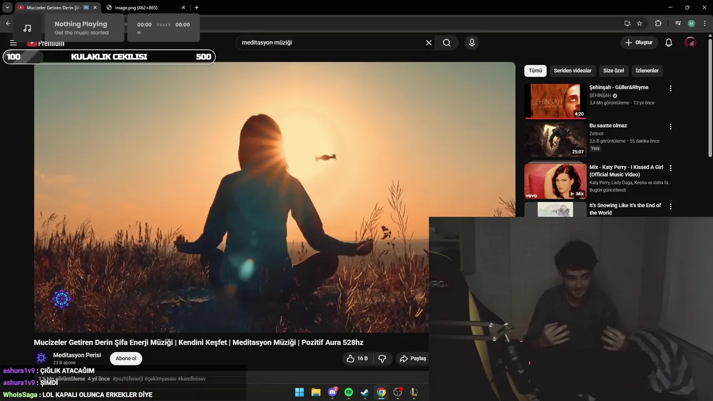The height and width of the screenshot is (401, 713).
Task: Click the Paylaş share button
Action: (x=413, y=359)
